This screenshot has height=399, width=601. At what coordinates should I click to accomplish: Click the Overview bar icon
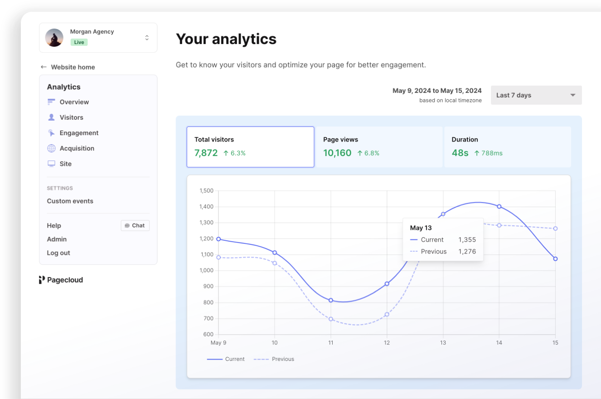[51, 102]
